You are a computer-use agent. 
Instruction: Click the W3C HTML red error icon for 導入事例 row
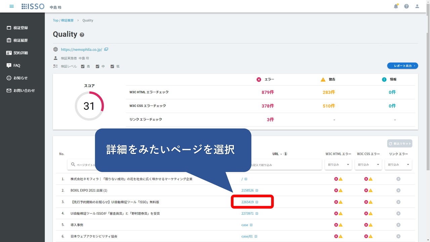click(x=336, y=225)
